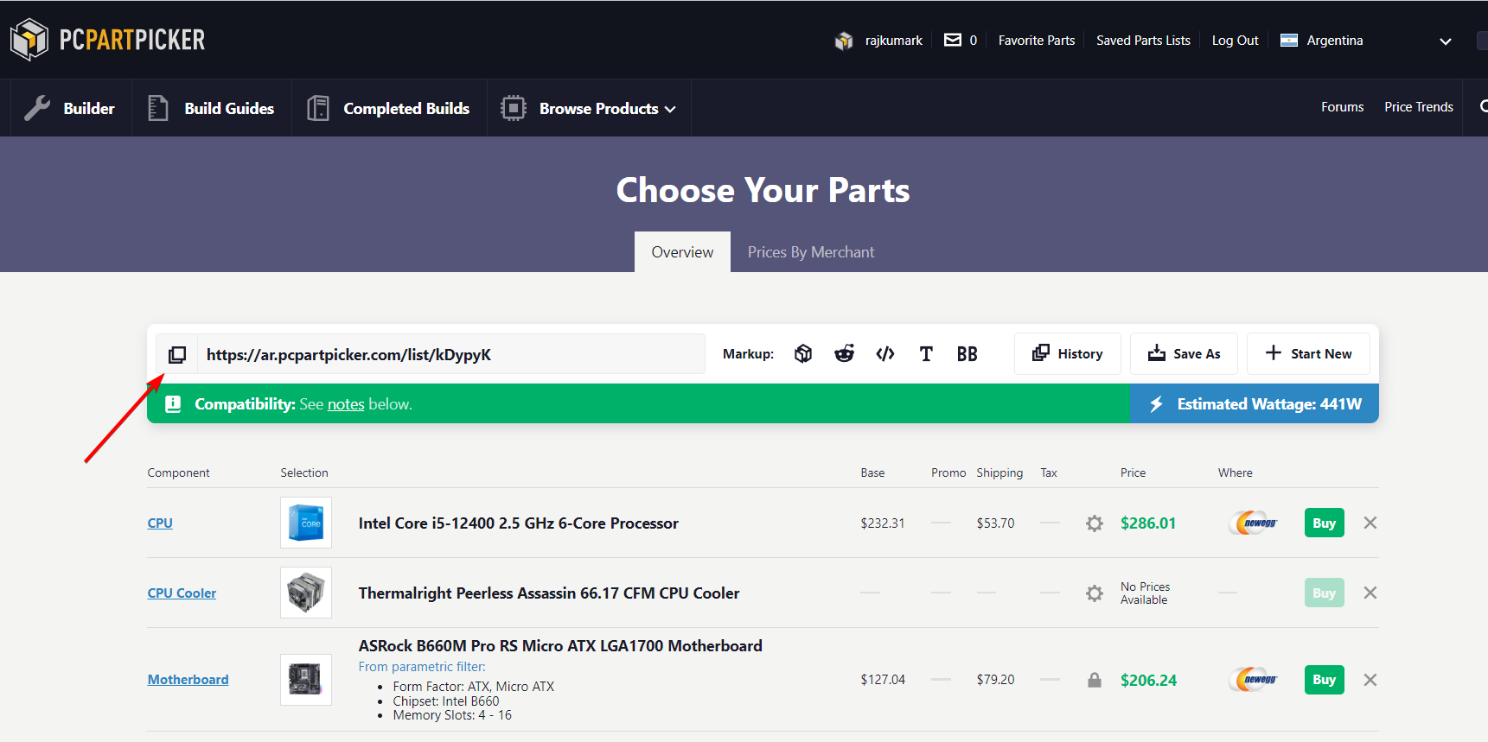Buy the Intel Core i5-12400
This screenshot has height=742, width=1488.
[1325, 523]
